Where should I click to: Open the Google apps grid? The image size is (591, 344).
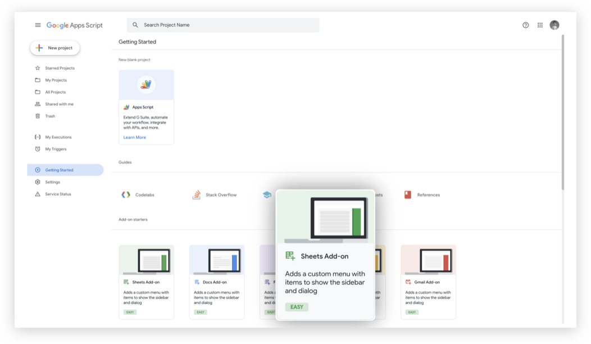(540, 25)
